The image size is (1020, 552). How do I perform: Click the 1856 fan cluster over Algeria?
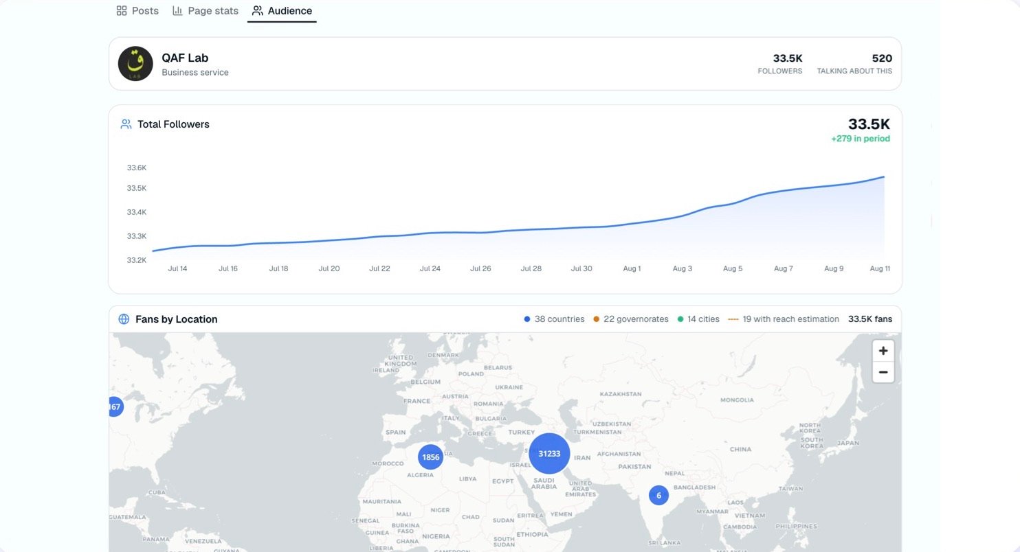(x=430, y=457)
